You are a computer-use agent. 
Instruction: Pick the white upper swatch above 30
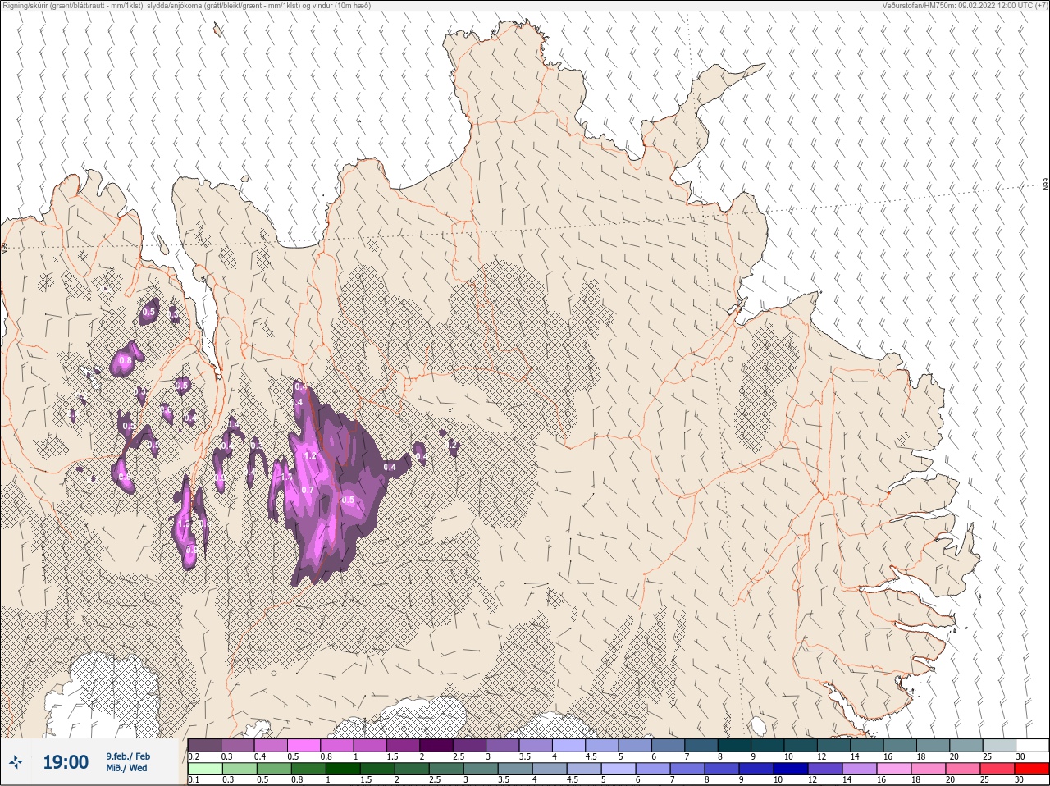[1033, 745]
